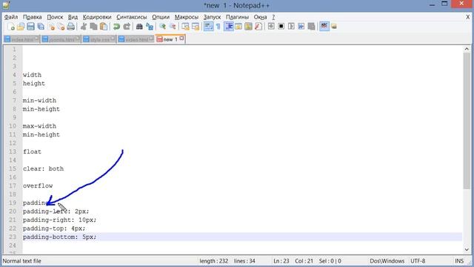Screen dimensions: 474x267
Task: Click the Close All documents icon
Action: click(x=61, y=27)
